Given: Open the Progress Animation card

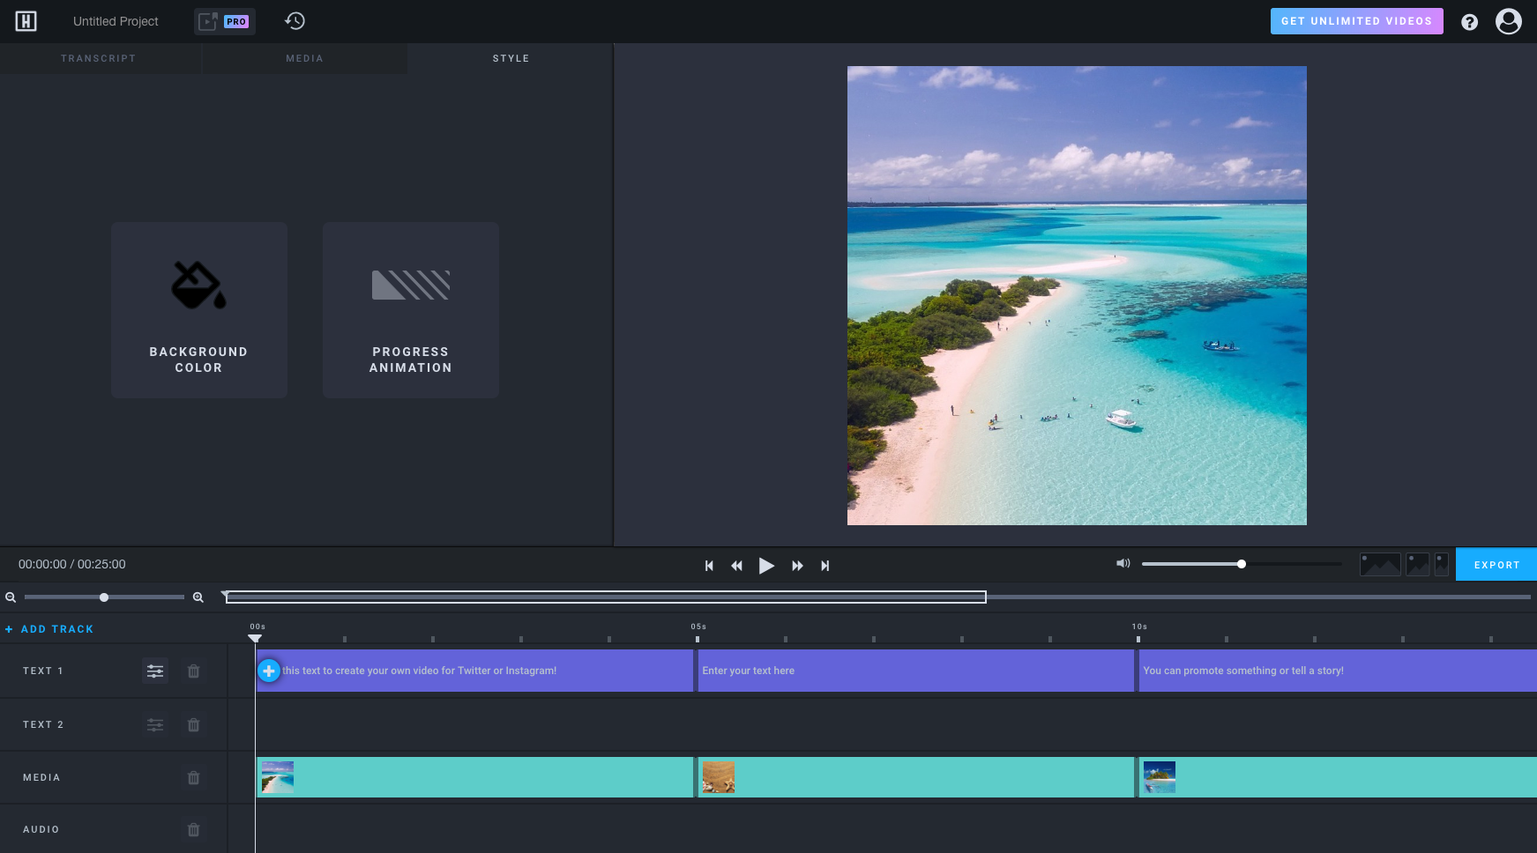Looking at the screenshot, I should (x=411, y=310).
